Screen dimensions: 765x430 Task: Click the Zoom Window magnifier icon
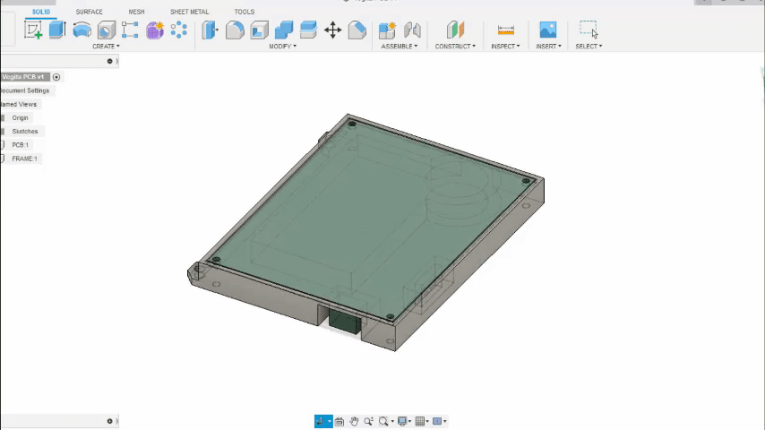[383, 421]
